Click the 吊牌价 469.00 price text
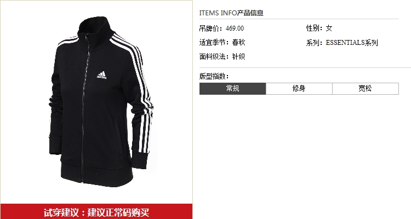This screenshot has width=411, height=219. [221, 28]
